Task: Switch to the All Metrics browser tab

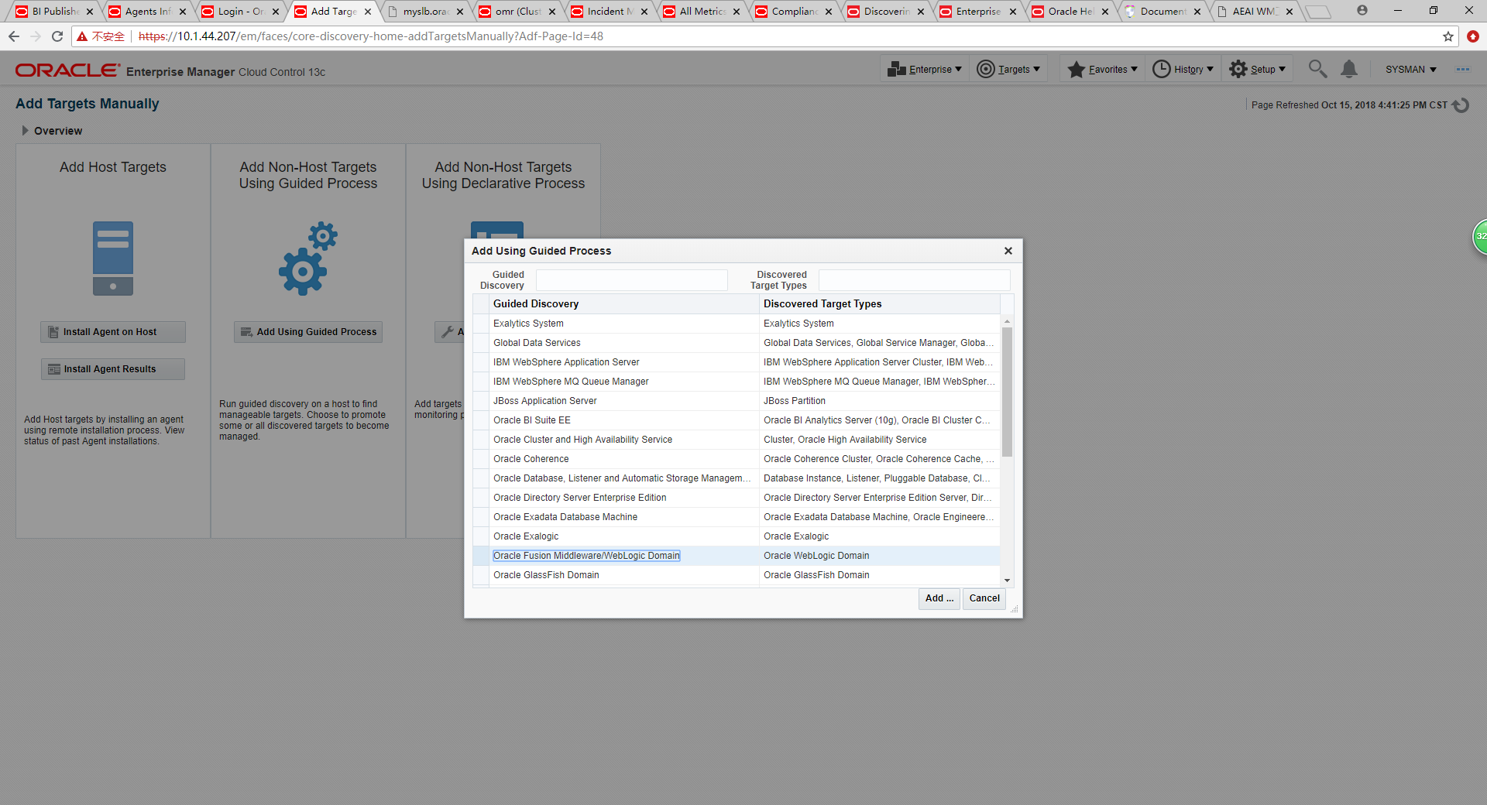Action: click(702, 12)
